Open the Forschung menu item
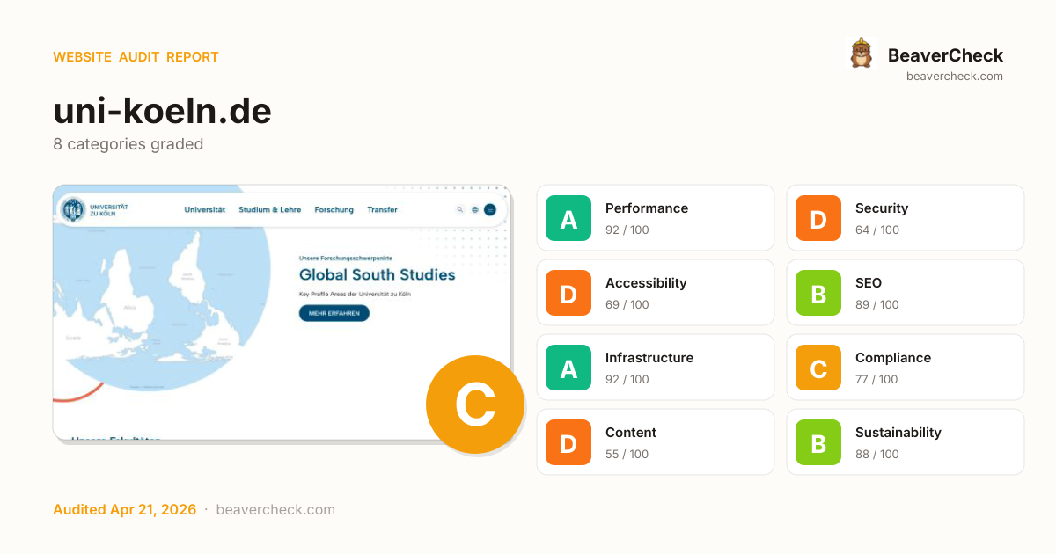Image resolution: width=1056 pixels, height=554 pixels. (x=334, y=210)
